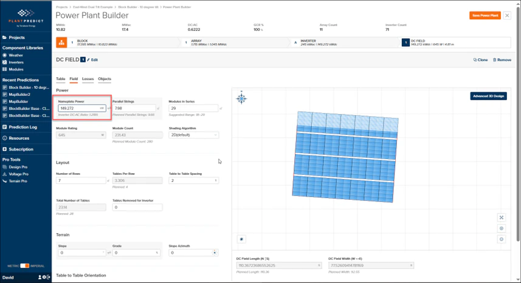The image size is (521, 283).
Task: Click the orange block hierarchy icon
Action: tap(61, 43)
